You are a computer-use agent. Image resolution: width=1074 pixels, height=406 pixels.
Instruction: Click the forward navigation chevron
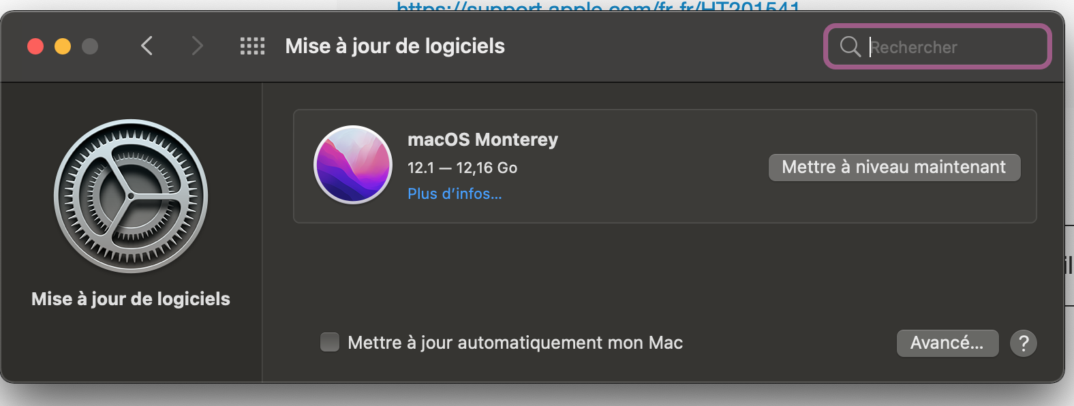pos(197,46)
